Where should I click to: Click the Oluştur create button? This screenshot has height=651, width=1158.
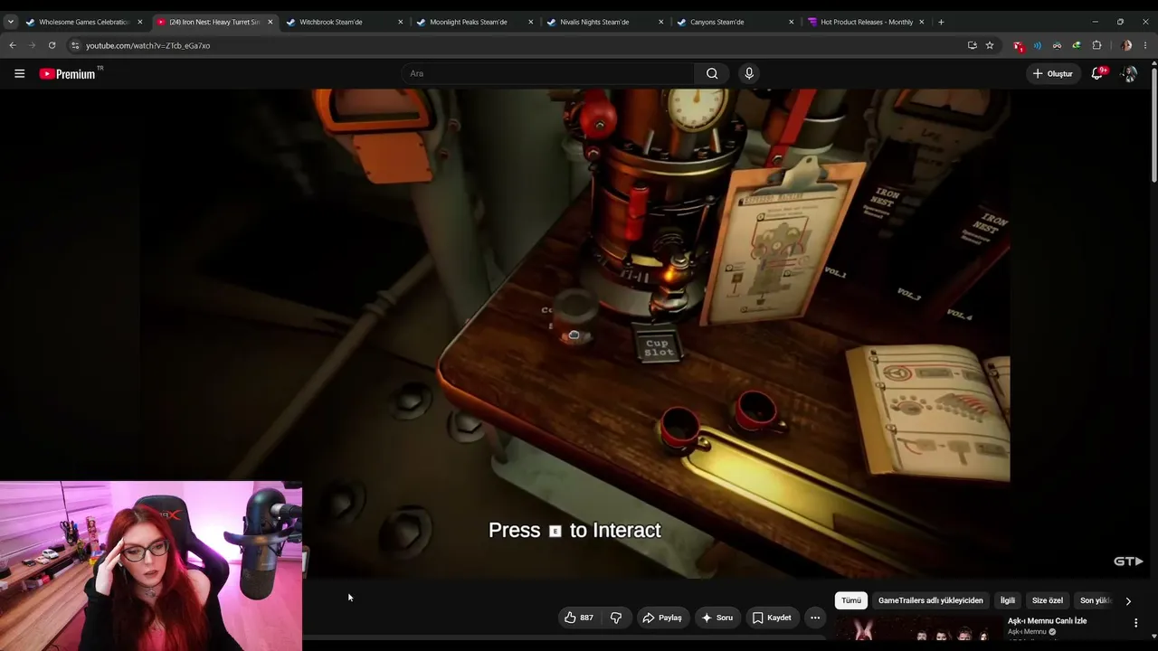tap(1053, 74)
